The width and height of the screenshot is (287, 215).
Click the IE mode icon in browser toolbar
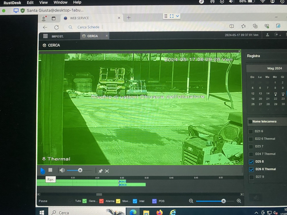[278, 26]
